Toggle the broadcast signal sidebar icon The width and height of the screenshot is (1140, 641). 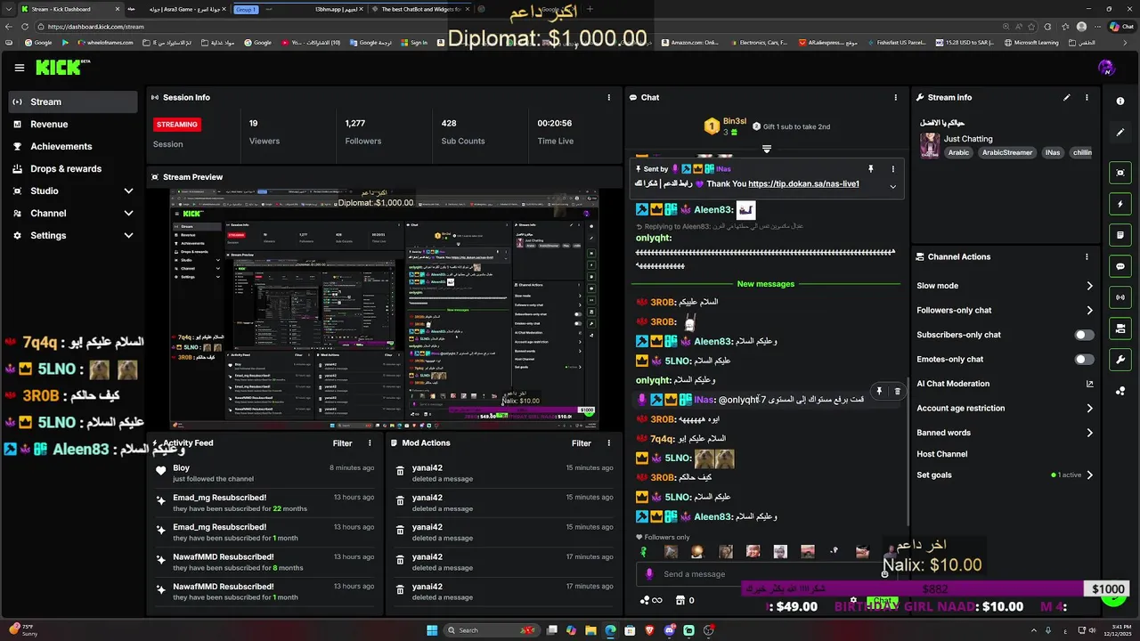point(1120,297)
